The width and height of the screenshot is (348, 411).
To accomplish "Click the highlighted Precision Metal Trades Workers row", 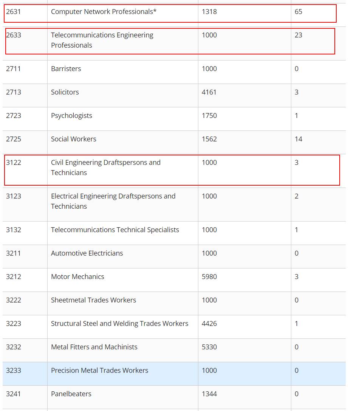I will click(x=100, y=371).
